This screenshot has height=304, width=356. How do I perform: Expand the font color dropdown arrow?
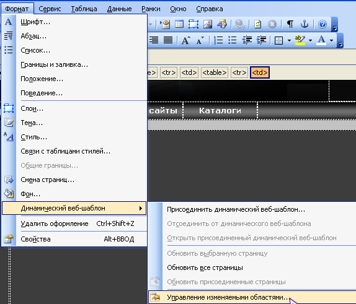click(331, 41)
